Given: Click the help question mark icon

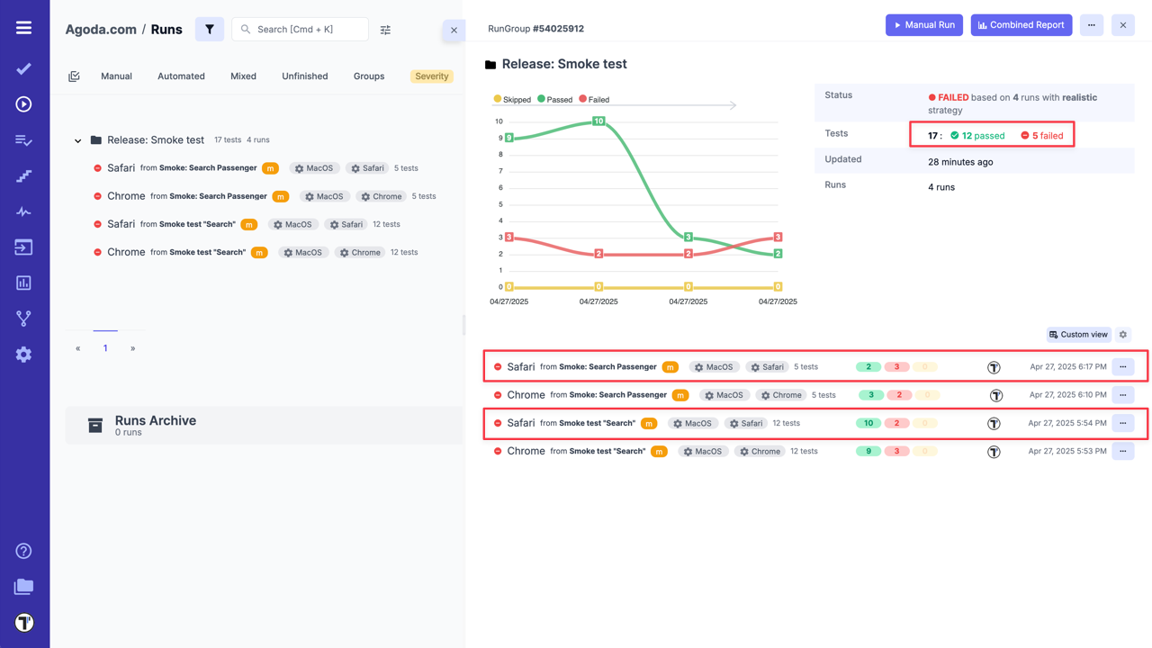Looking at the screenshot, I should [x=24, y=551].
